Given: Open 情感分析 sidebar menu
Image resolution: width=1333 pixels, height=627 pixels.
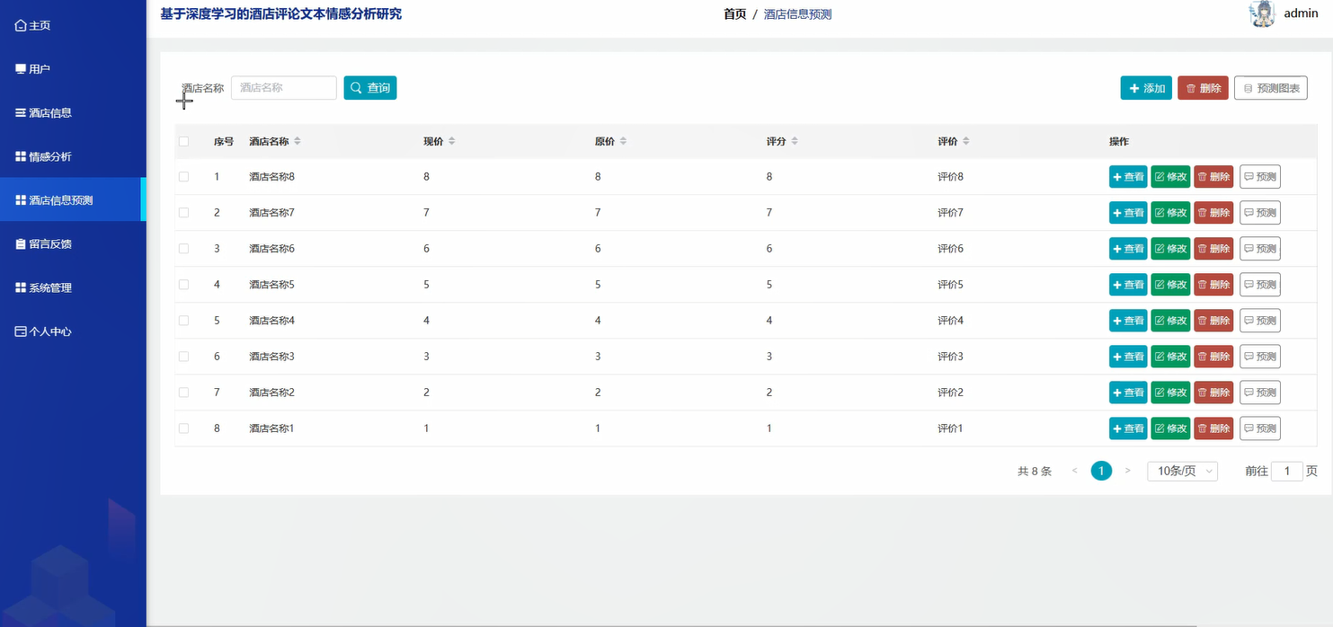Looking at the screenshot, I should click(72, 157).
